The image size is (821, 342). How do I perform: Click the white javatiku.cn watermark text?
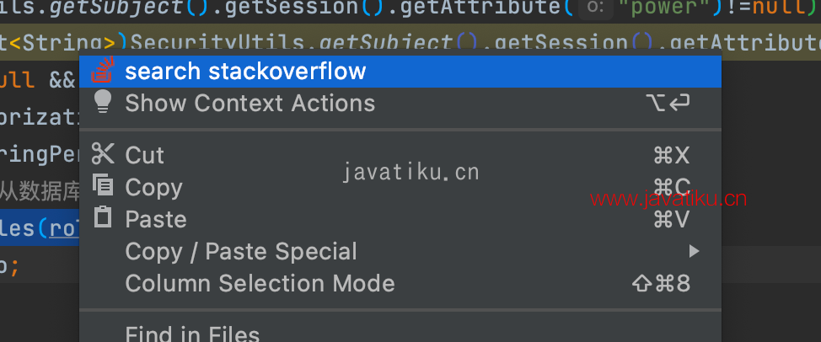pos(410,172)
